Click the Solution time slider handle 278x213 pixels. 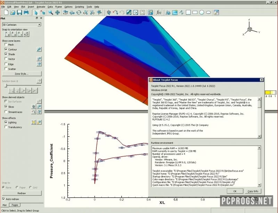(x=6, y=86)
